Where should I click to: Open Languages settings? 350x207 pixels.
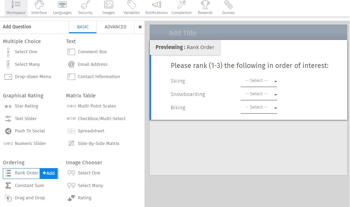click(62, 7)
